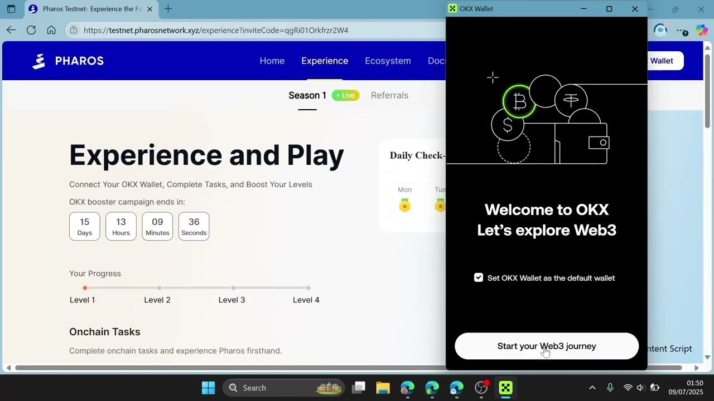
Task: Click the Experience and Play heading
Action: click(x=206, y=154)
